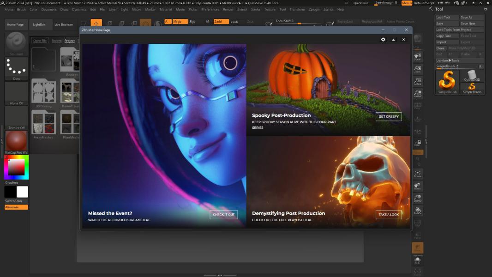Open Home Page settings gear
Screen dimensions: 492x277
(383, 40)
